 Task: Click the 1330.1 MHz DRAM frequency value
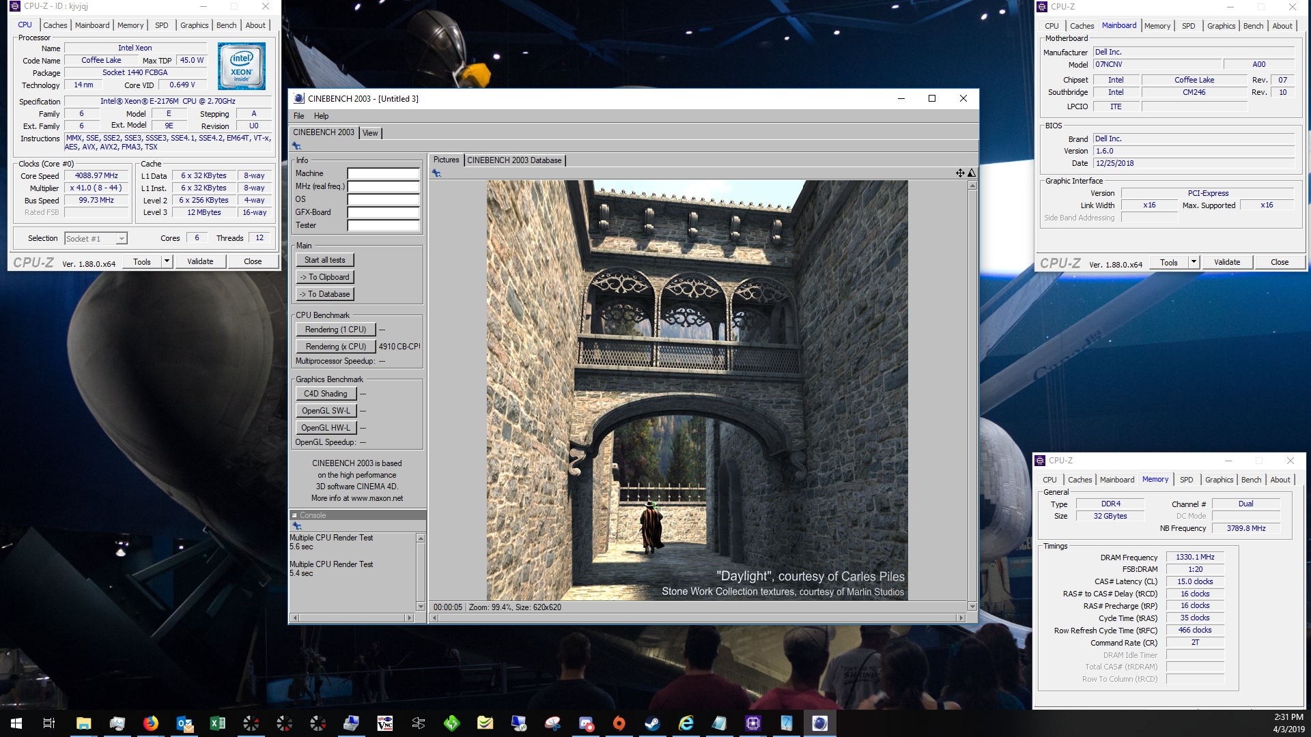pos(1195,557)
